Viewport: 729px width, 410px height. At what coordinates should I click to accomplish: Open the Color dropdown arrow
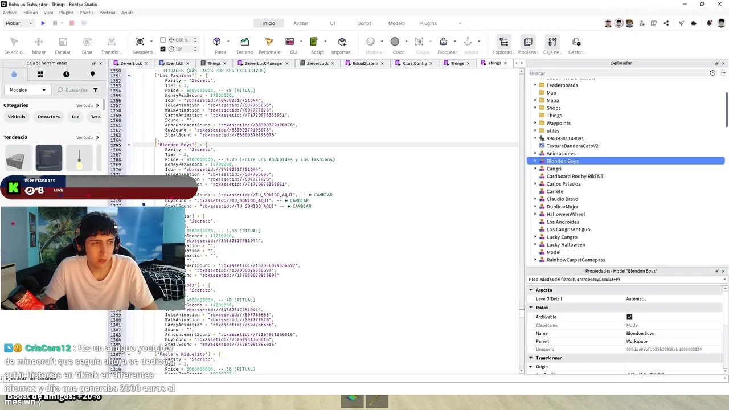click(405, 42)
